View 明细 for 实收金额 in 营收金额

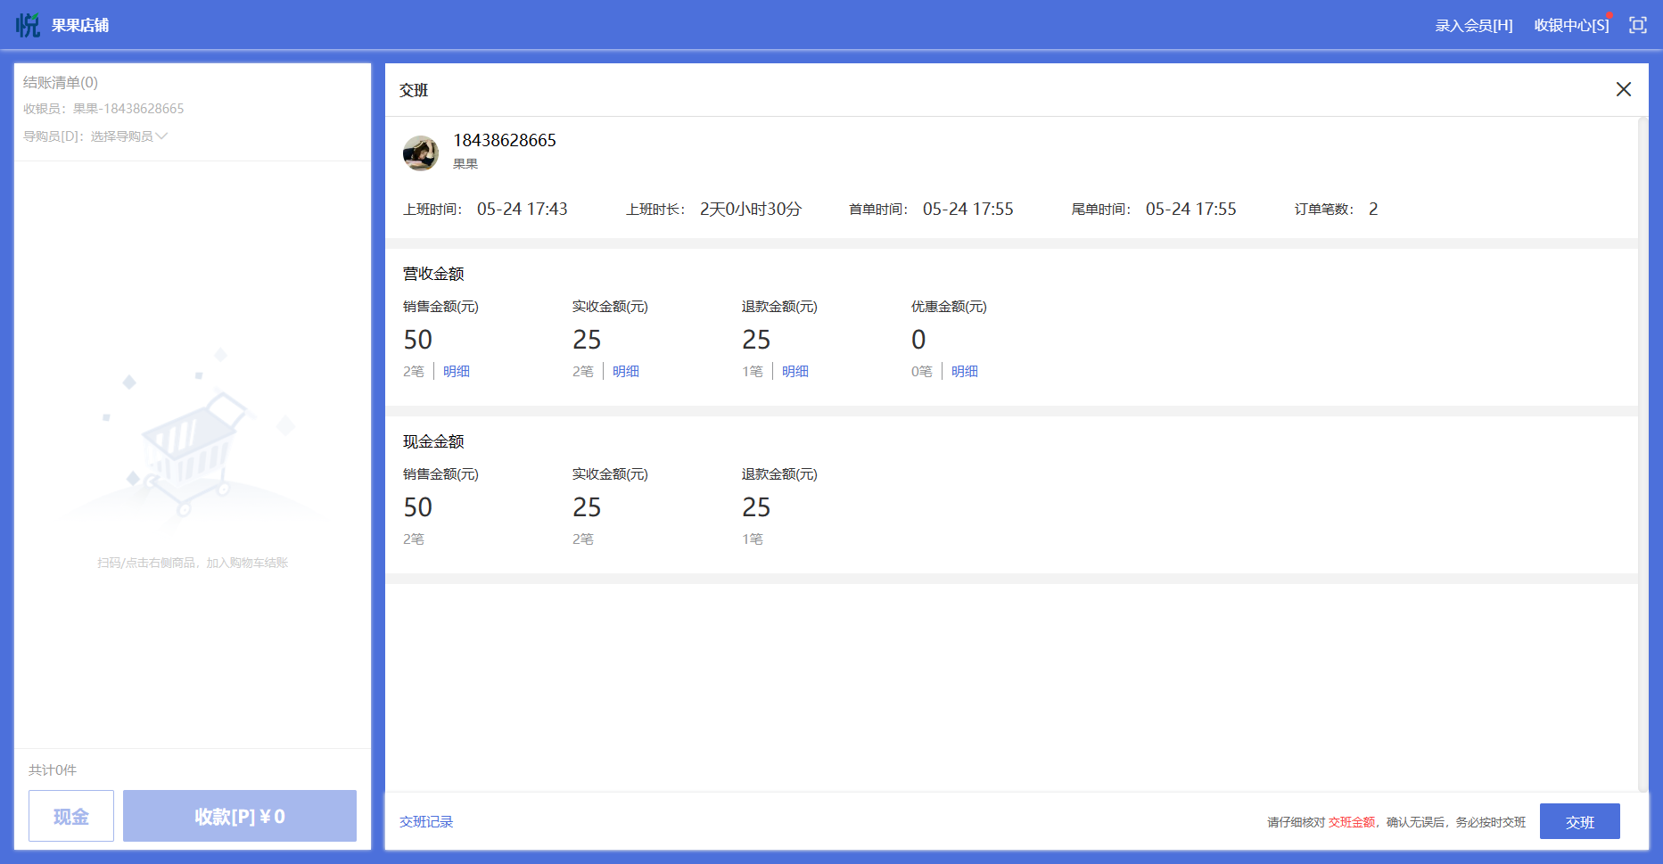(x=626, y=371)
